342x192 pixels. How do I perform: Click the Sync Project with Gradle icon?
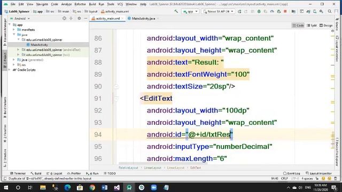coord(308,11)
